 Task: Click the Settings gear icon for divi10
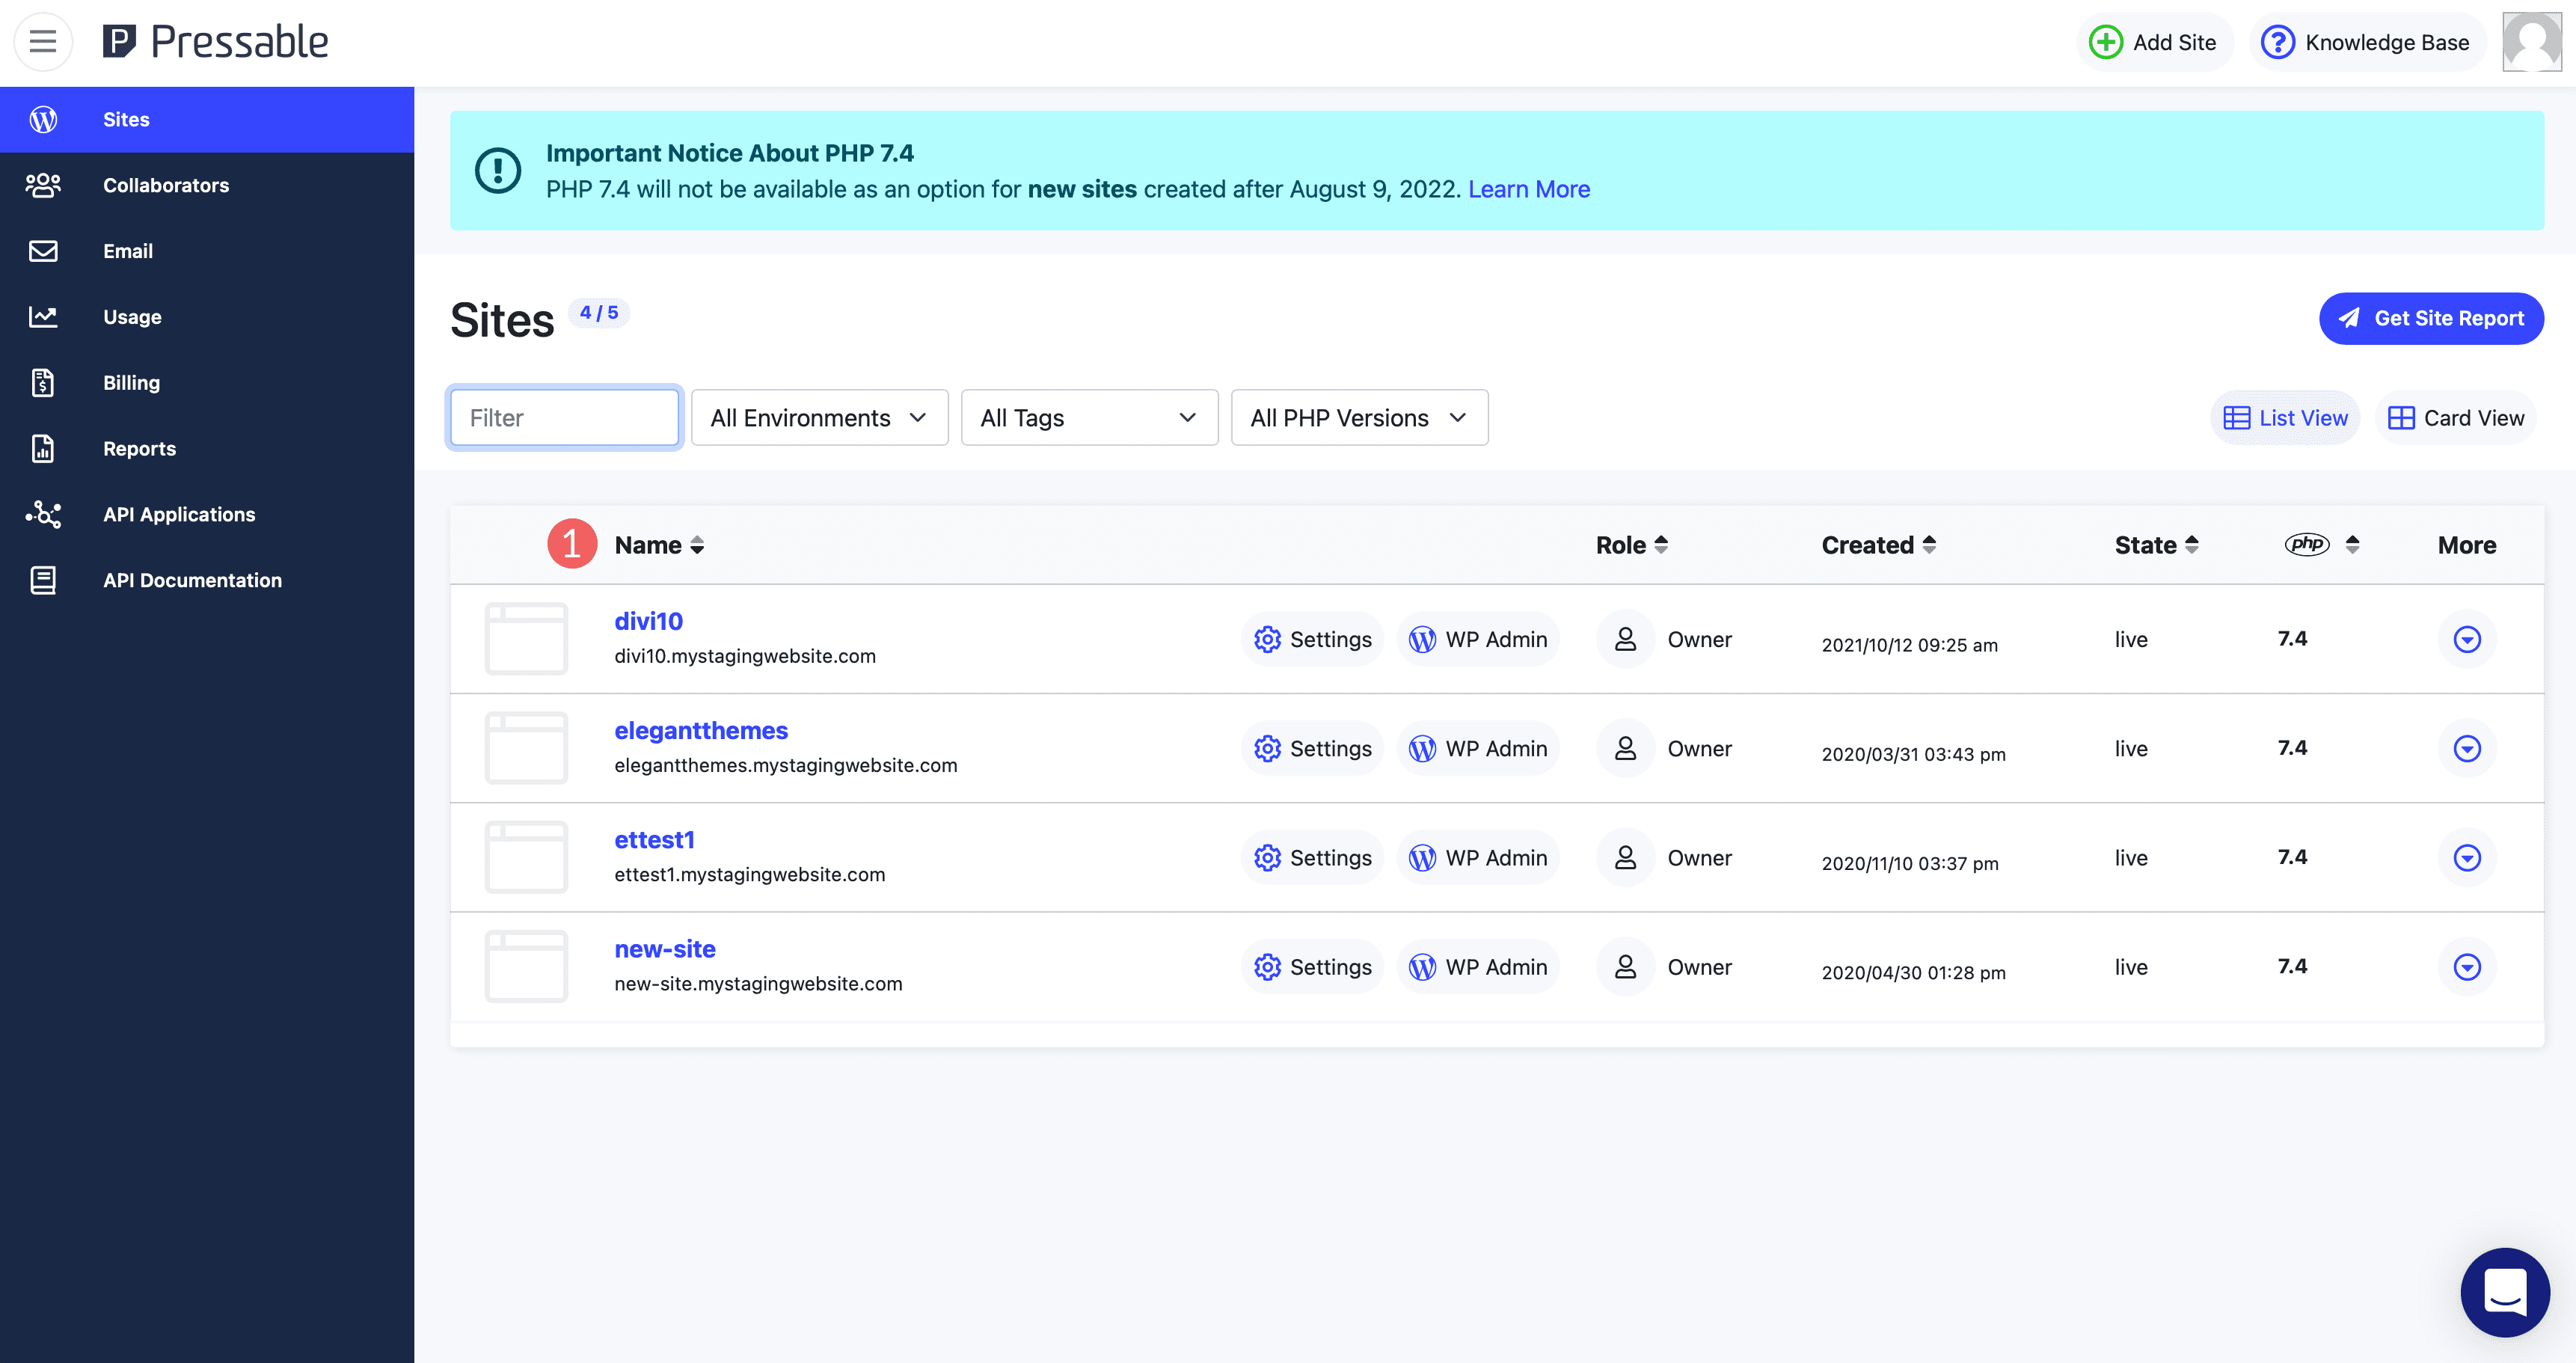pos(1268,637)
